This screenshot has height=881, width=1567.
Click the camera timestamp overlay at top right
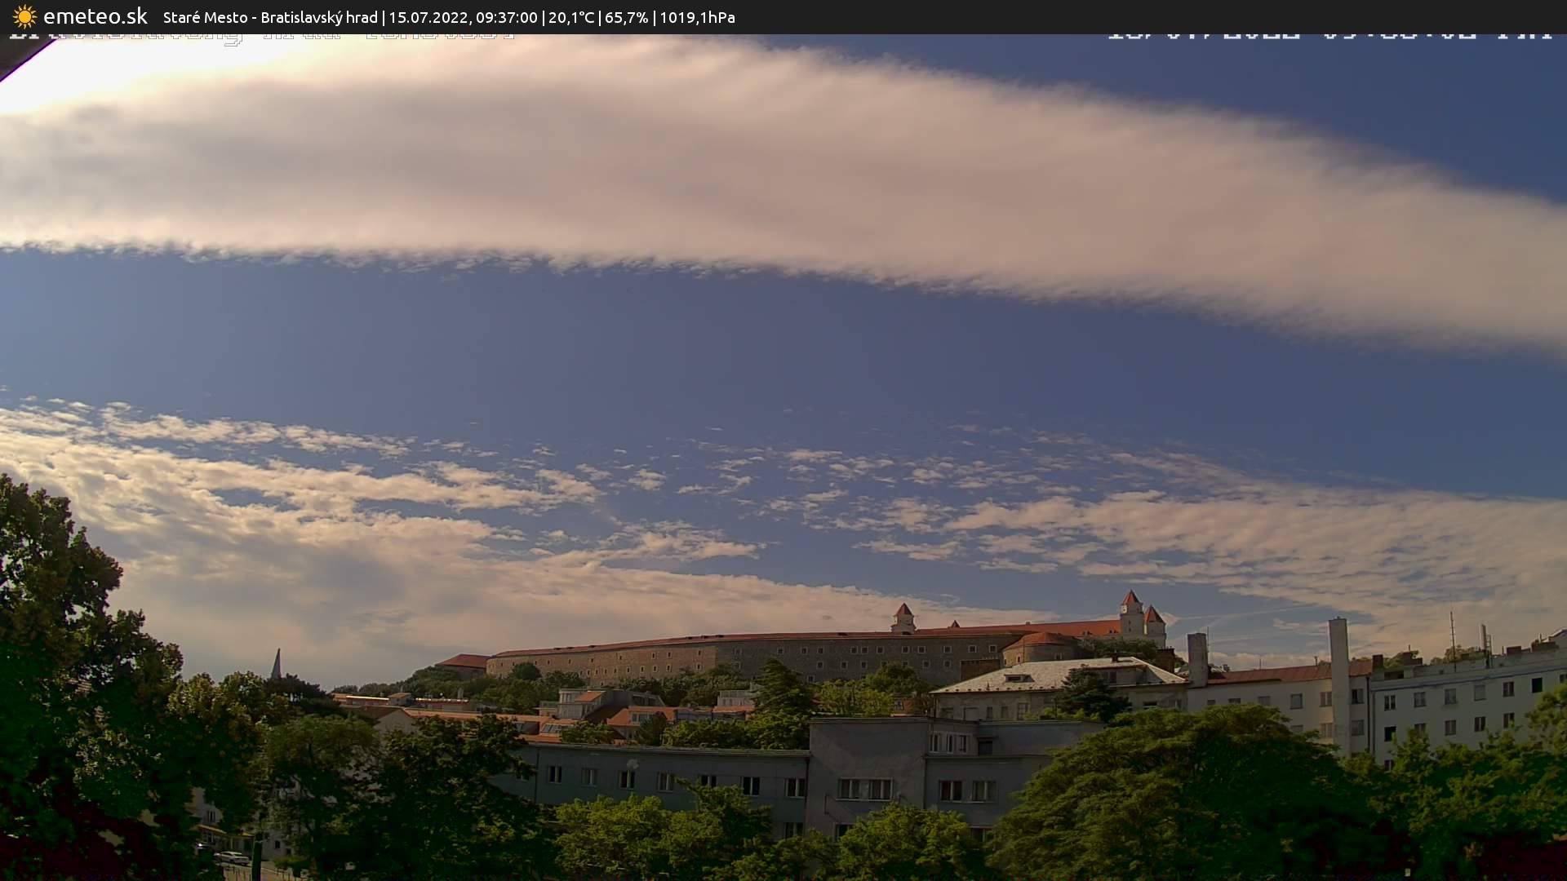click(1330, 35)
